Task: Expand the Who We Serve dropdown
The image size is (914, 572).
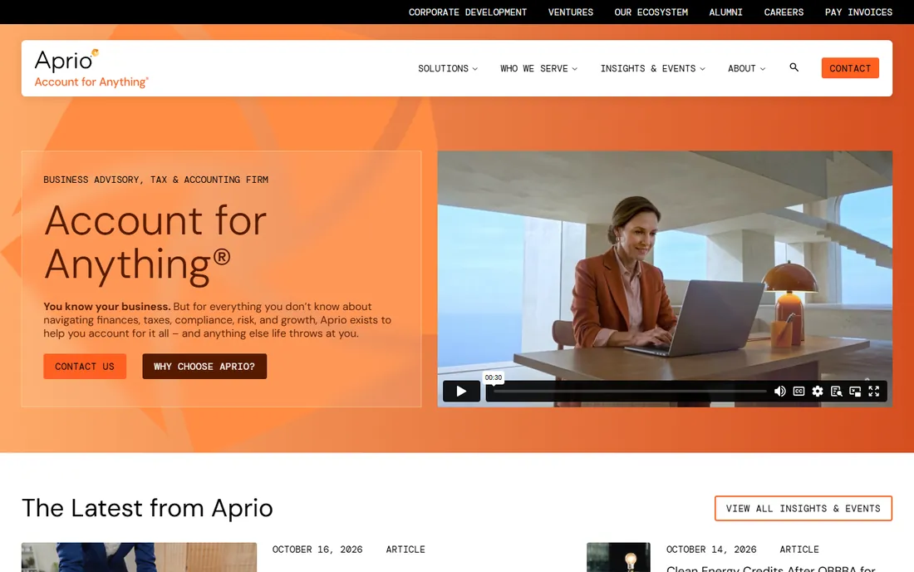Action: click(x=538, y=68)
